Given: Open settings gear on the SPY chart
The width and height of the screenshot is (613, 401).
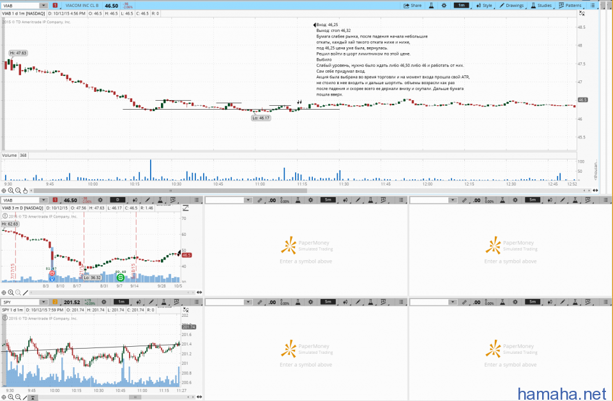Looking at the screenshot, I should point(103,302).
